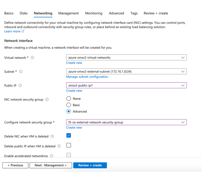Screen dimensions: 202x173
Task: Select the Basic security group option
Action: point(69,105)
